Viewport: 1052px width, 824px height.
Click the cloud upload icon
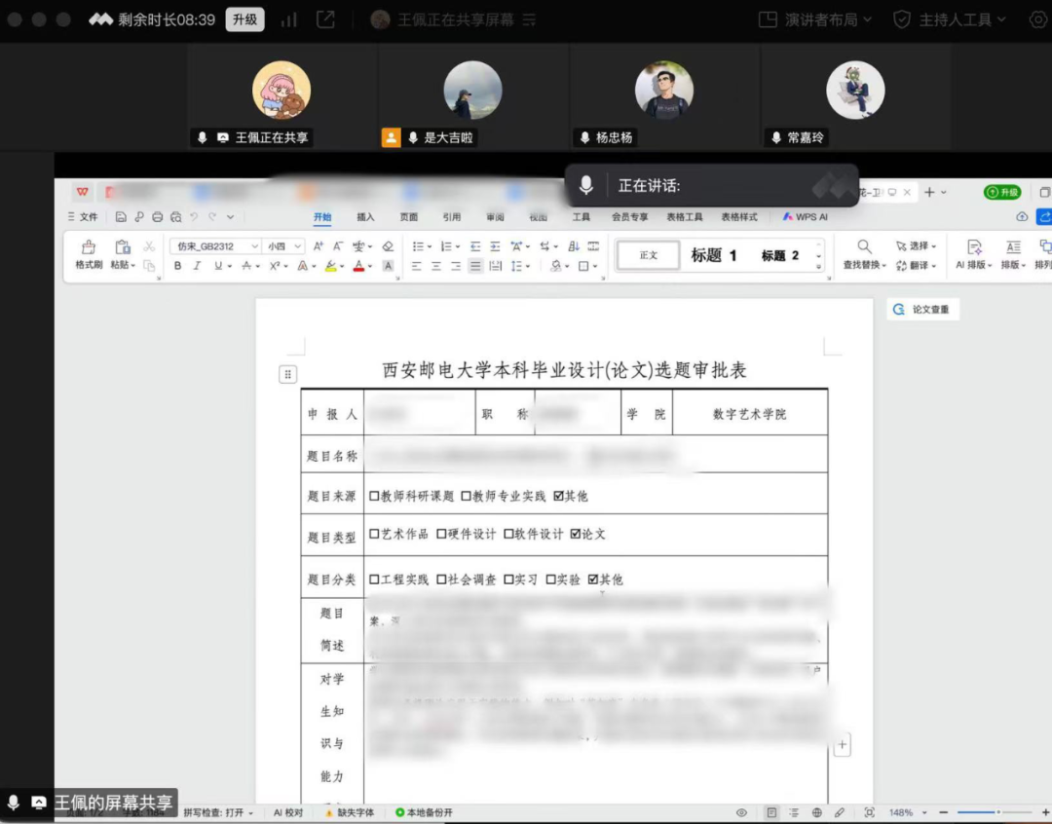pyautogui.click(x=1022, y=217)
